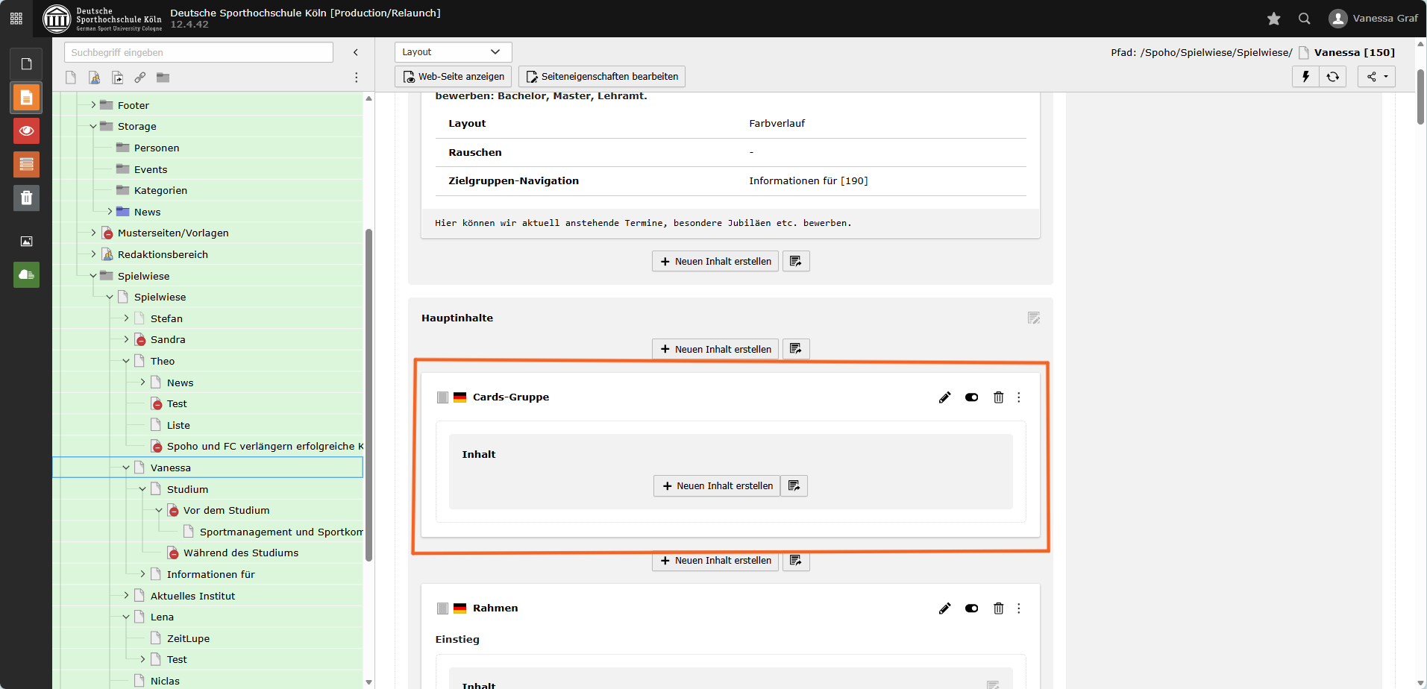Open the Cards-Gruppe three-dot more menu

coord(1019,397)
